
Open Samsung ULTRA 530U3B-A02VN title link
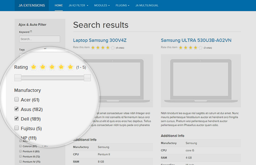[x=196, y=40]
